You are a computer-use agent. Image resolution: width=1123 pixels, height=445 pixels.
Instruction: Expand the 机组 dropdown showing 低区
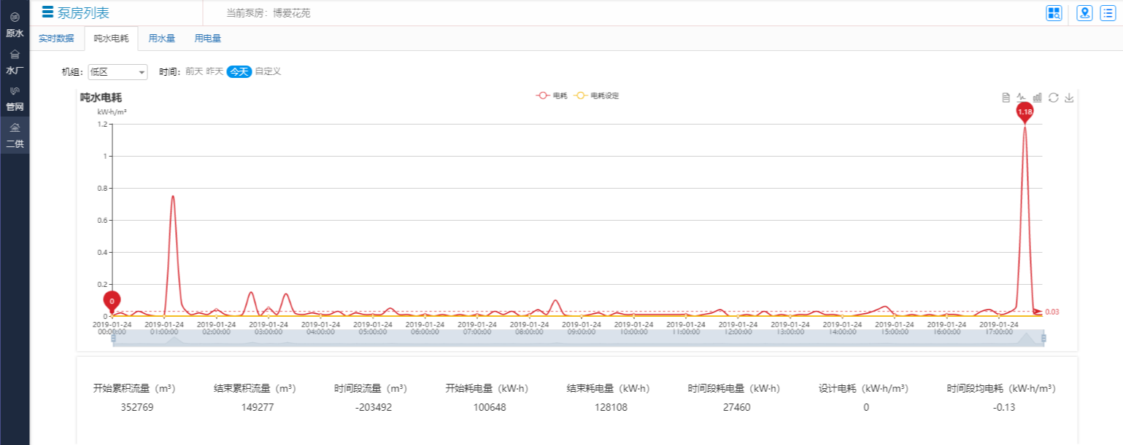pyautogui.click(x=117, y=72)
